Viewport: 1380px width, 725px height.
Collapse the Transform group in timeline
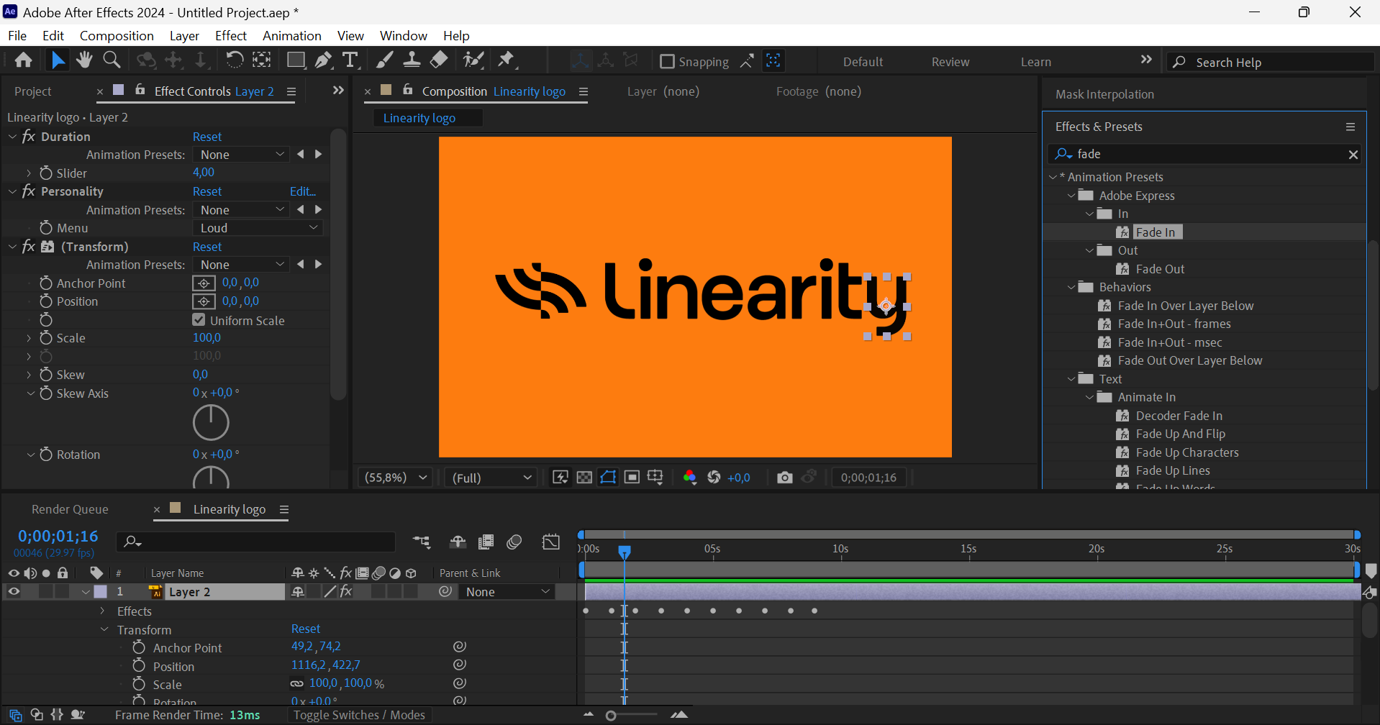tap(104, 629)
